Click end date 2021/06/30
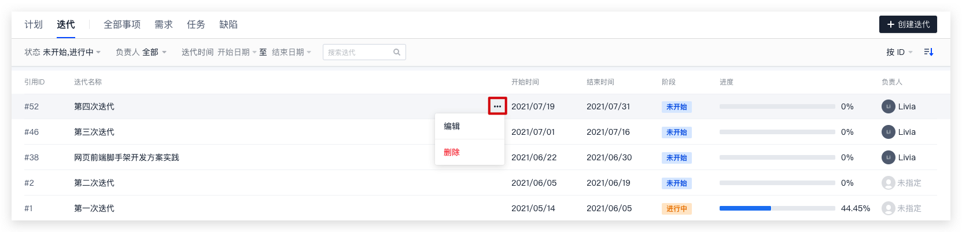The width and height of the screenshot is (962, 232). pyautogui.click(x=609, y=157)
